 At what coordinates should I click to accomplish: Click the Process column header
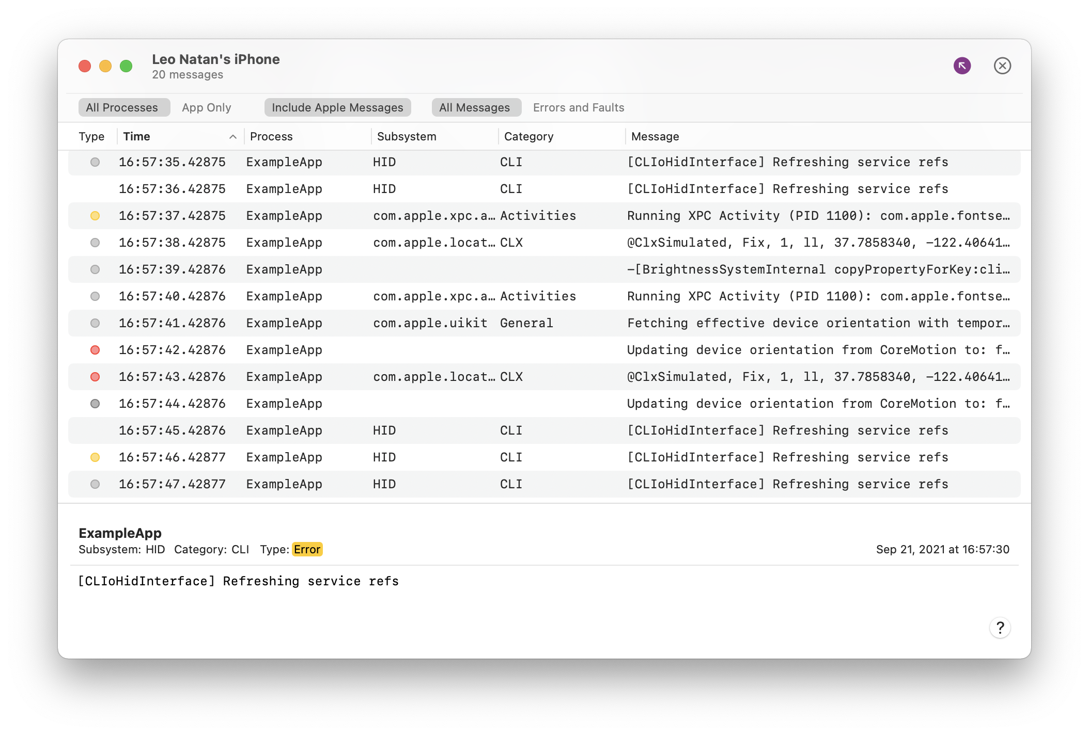(271, 137)
